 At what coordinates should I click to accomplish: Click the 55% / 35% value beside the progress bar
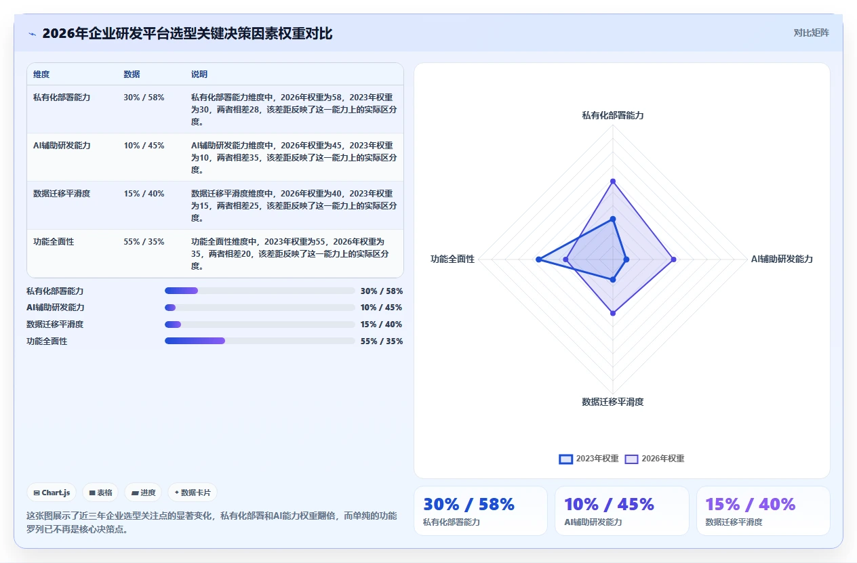(382, 341)
